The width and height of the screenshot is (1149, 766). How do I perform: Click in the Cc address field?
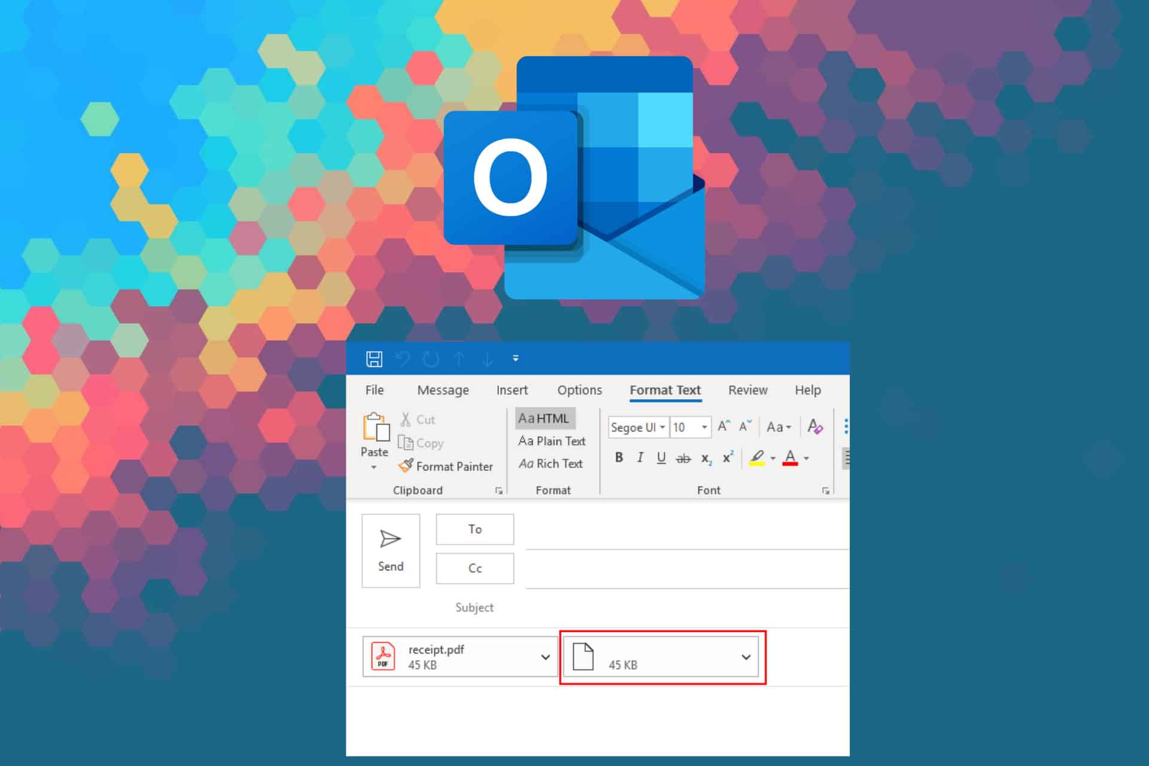[687, 571]
